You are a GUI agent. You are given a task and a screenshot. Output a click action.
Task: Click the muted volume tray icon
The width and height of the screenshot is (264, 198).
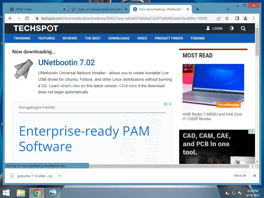pos(227,193)
